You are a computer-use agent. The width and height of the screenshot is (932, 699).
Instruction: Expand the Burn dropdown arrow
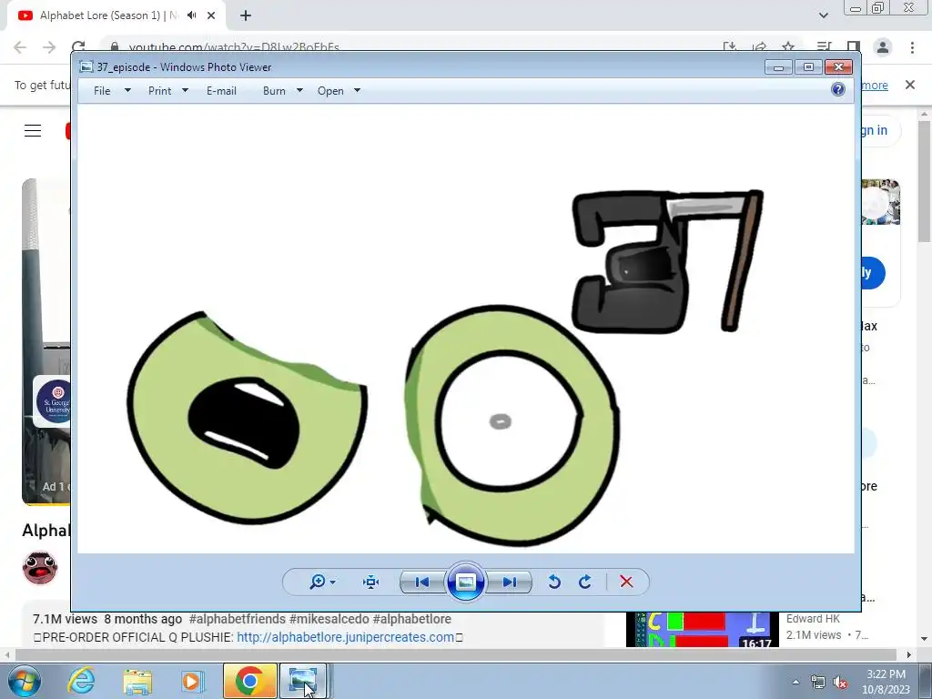pos(299,90)
